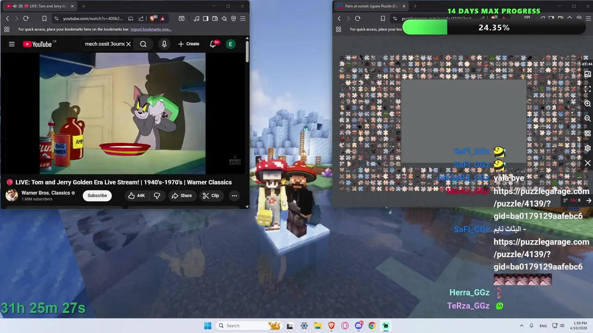
Task: Open Brave browser from taskbar
Action: 331,326
